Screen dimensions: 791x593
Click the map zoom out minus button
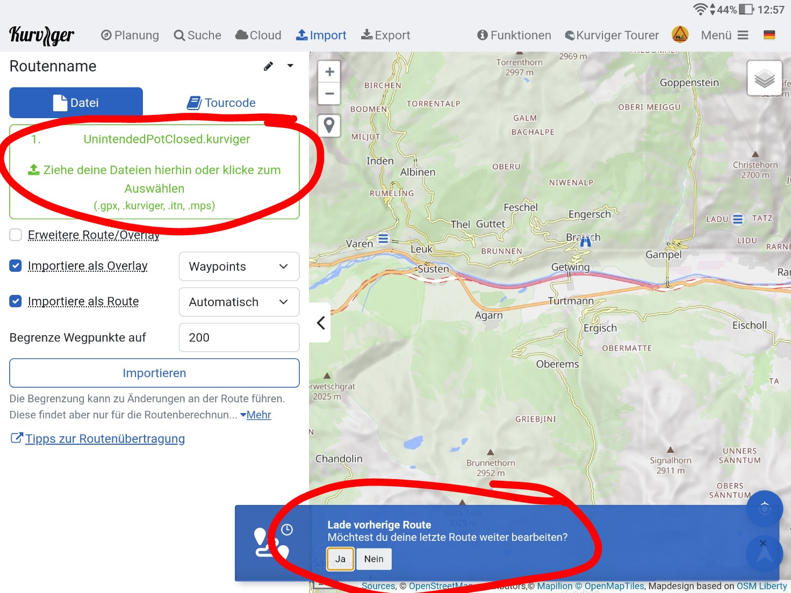pos(329,93)
